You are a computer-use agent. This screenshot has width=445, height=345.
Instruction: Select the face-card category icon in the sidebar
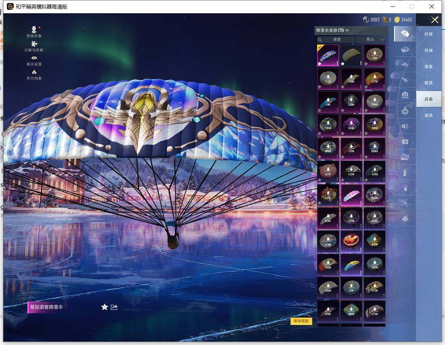coord(405,141)
